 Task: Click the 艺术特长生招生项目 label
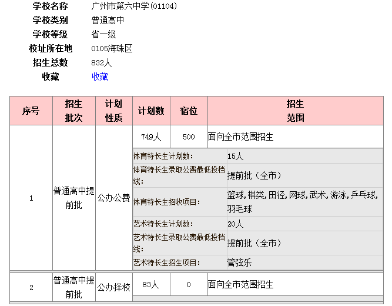(167, 262)
